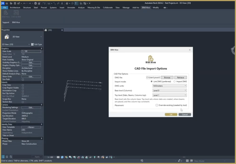The image size is (236, 164).
Task: Click the View Template <None> button
Action: point(31,127)
